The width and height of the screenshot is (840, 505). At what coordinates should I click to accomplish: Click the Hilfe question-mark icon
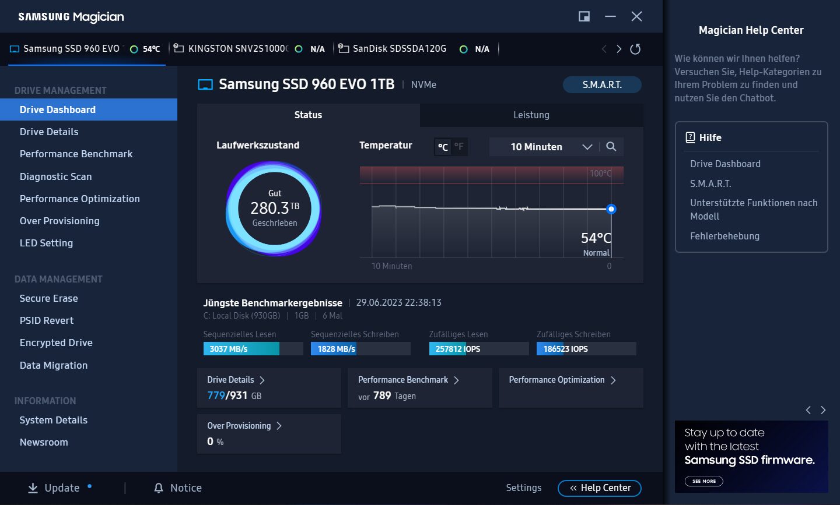click(x=690, y=137)
